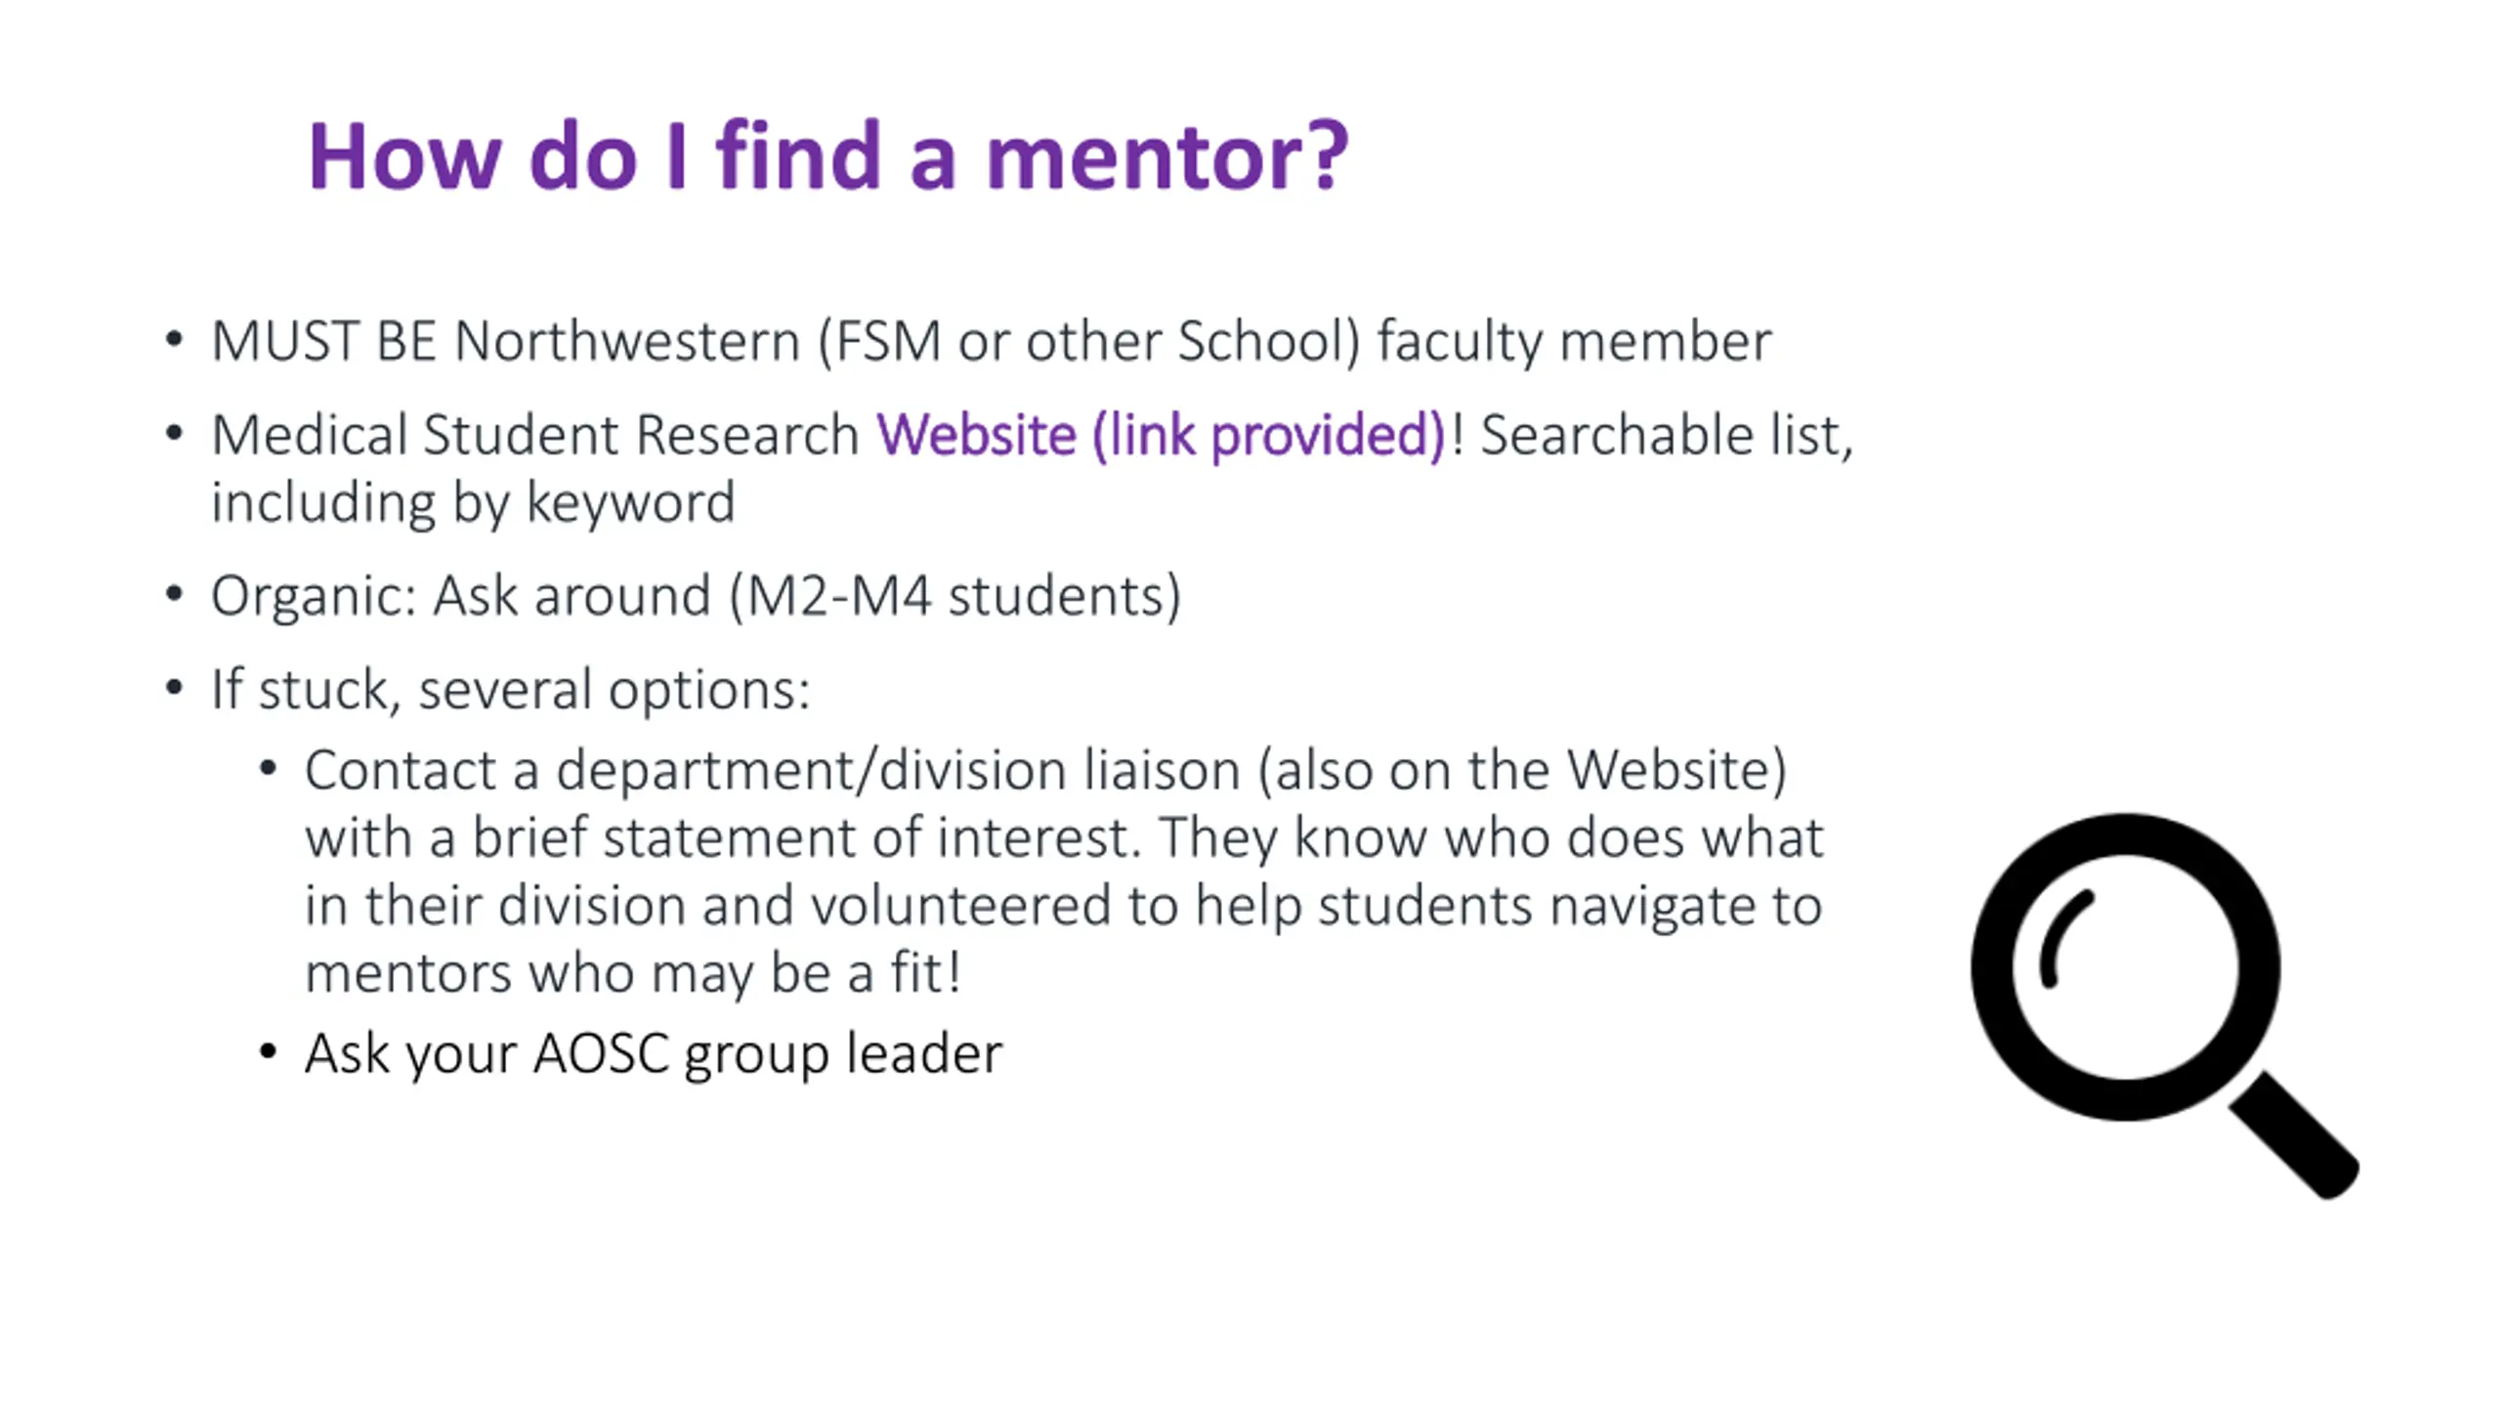
Task: Click the magnifying glass icon
Action: 2164,1005
